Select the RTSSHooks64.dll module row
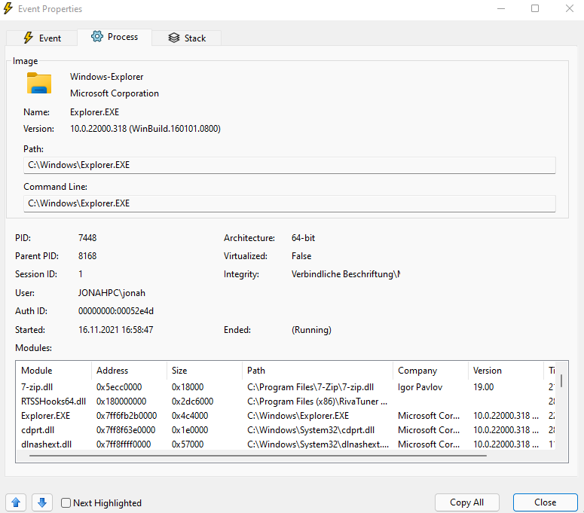Screen dimensions: 584x513 click(286, 402)
